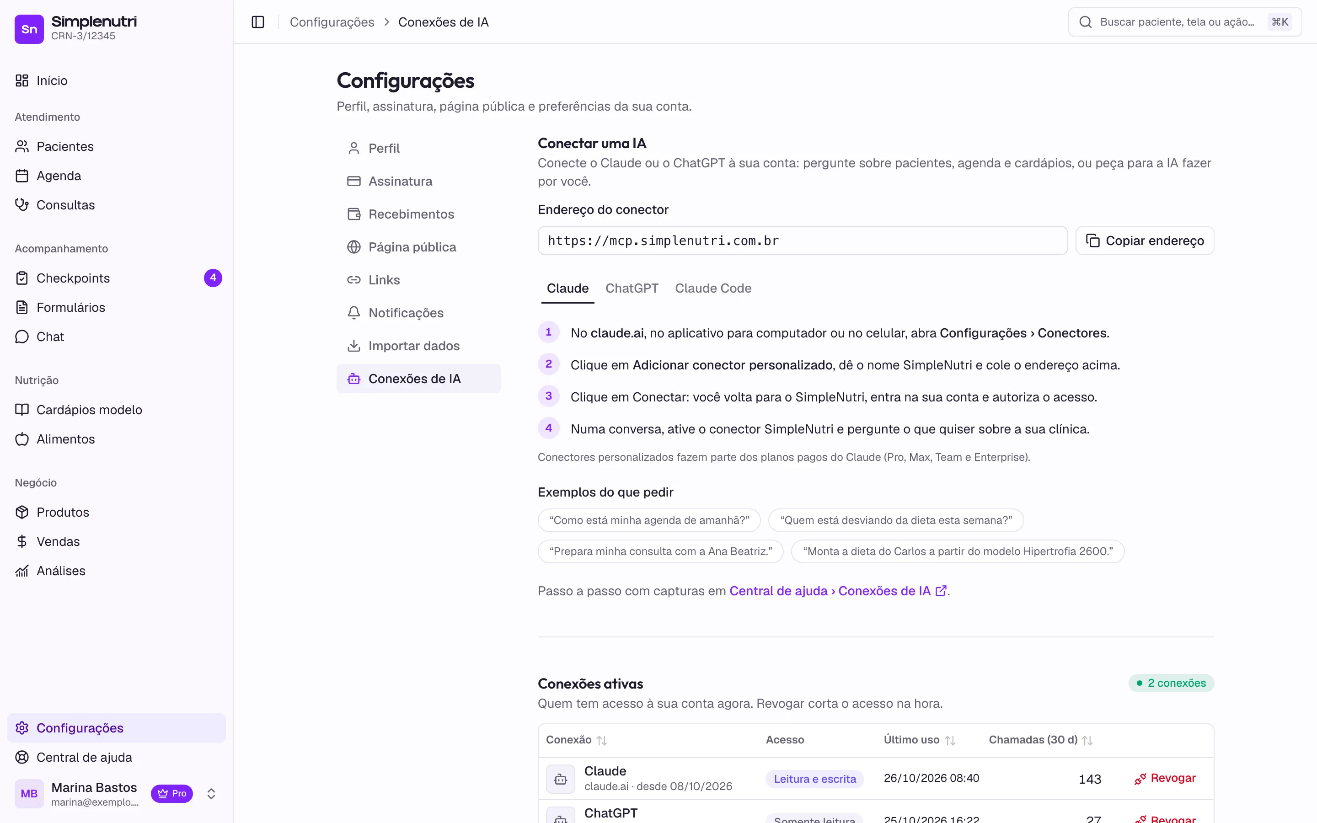The height and width of the screenshot is (823, 1317).
Task: Open Chat in sidebar
Action: tap(117, 337)
